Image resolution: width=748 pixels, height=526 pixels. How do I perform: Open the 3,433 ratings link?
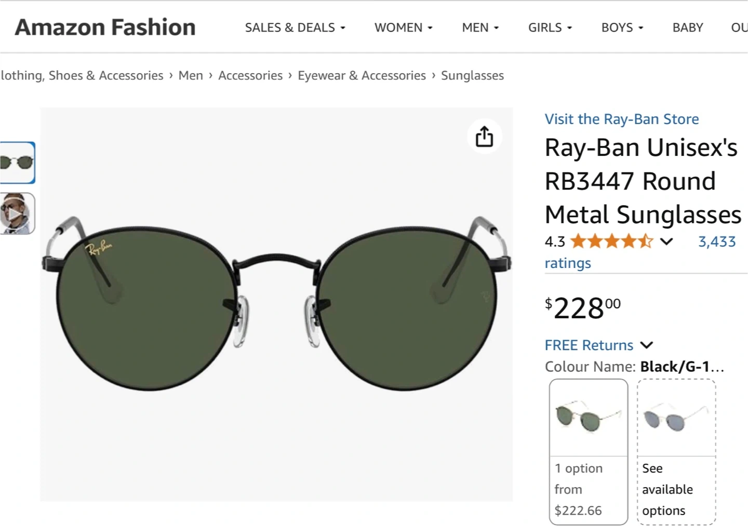[716, 241]
